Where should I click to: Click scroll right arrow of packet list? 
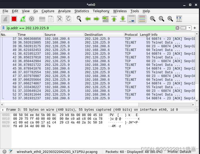click(193, 105)
